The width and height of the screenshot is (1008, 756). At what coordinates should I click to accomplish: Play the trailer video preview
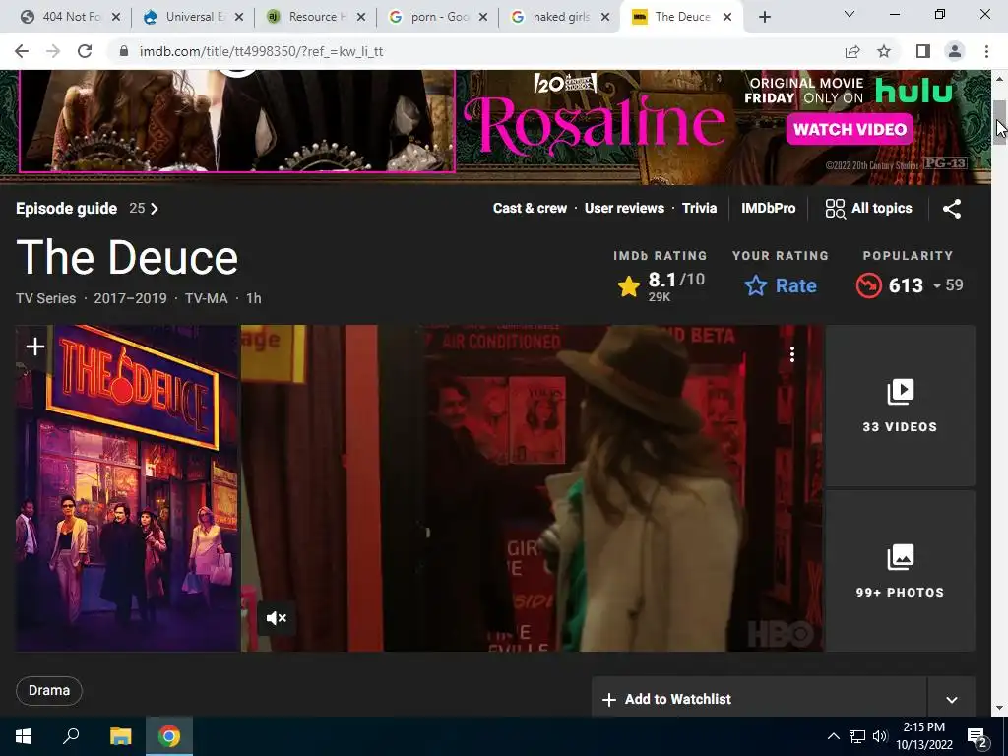pyautogui.click(x=533, y=488)
